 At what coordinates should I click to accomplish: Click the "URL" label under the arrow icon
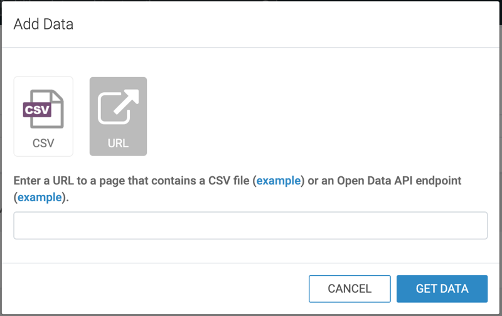[118, 143]
